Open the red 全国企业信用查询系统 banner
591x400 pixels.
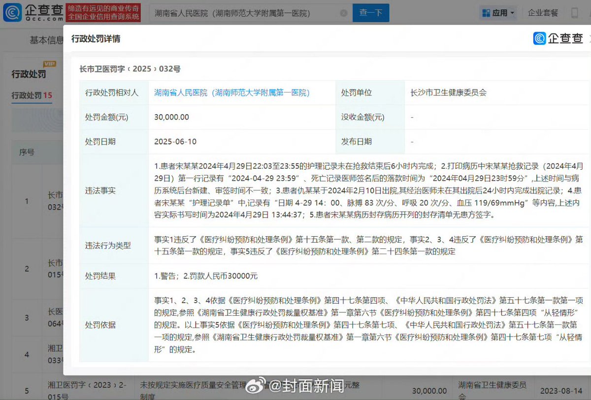pyautogui.click(x=104, y=12)
